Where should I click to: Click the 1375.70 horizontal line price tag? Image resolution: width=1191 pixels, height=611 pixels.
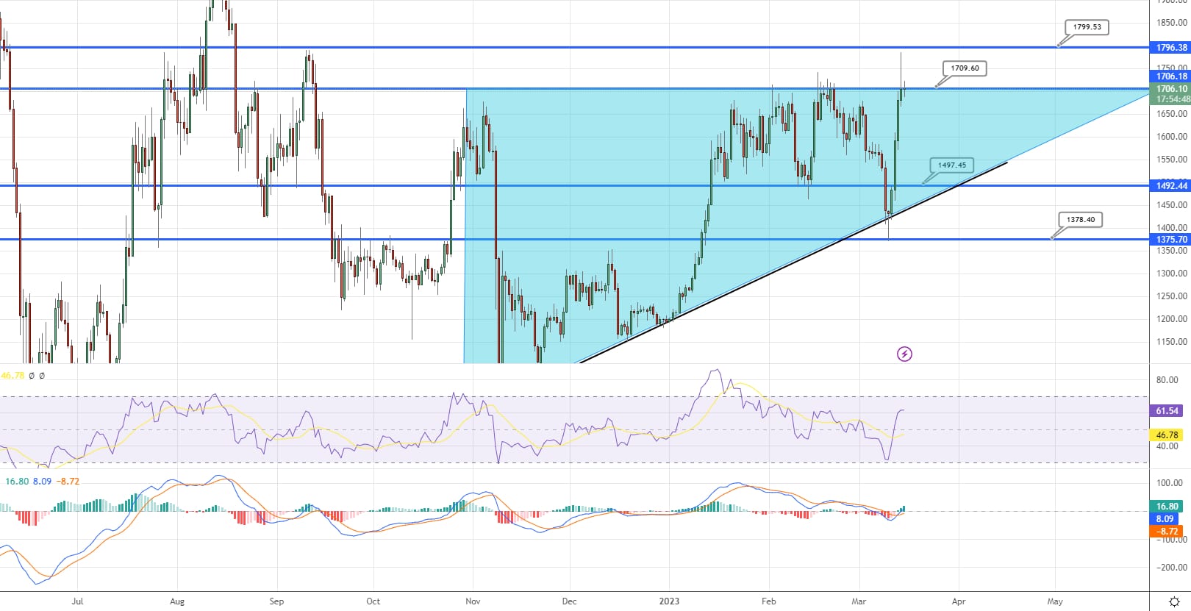coord(1170,240)
